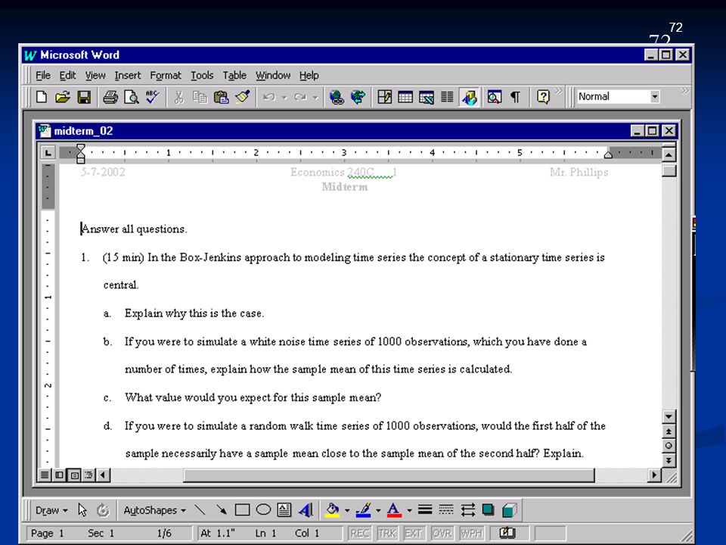Click the Copy icon in toolbar

(x=200, y=97)
